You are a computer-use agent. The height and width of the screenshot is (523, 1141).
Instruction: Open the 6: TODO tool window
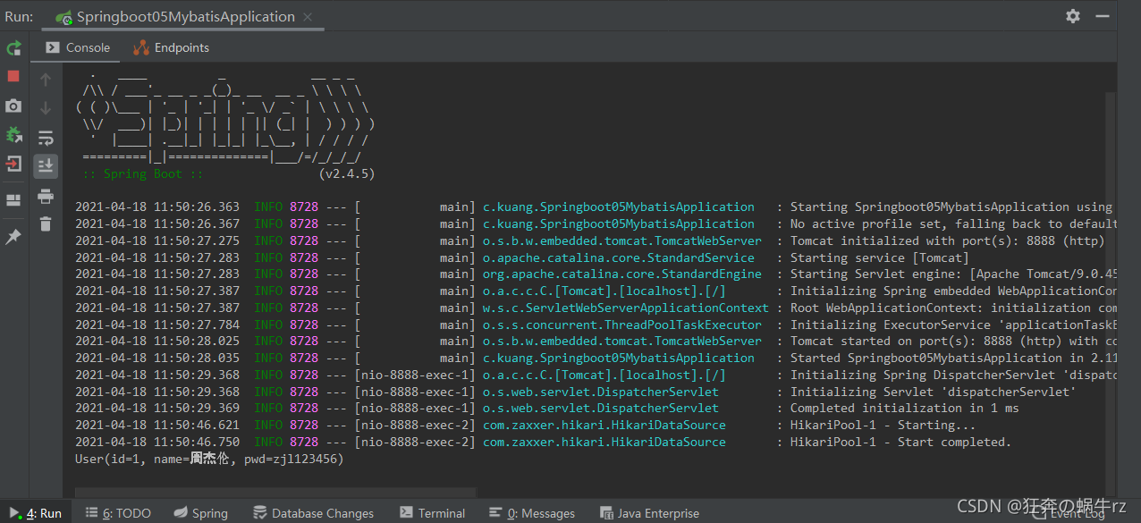tap(118, 513)
